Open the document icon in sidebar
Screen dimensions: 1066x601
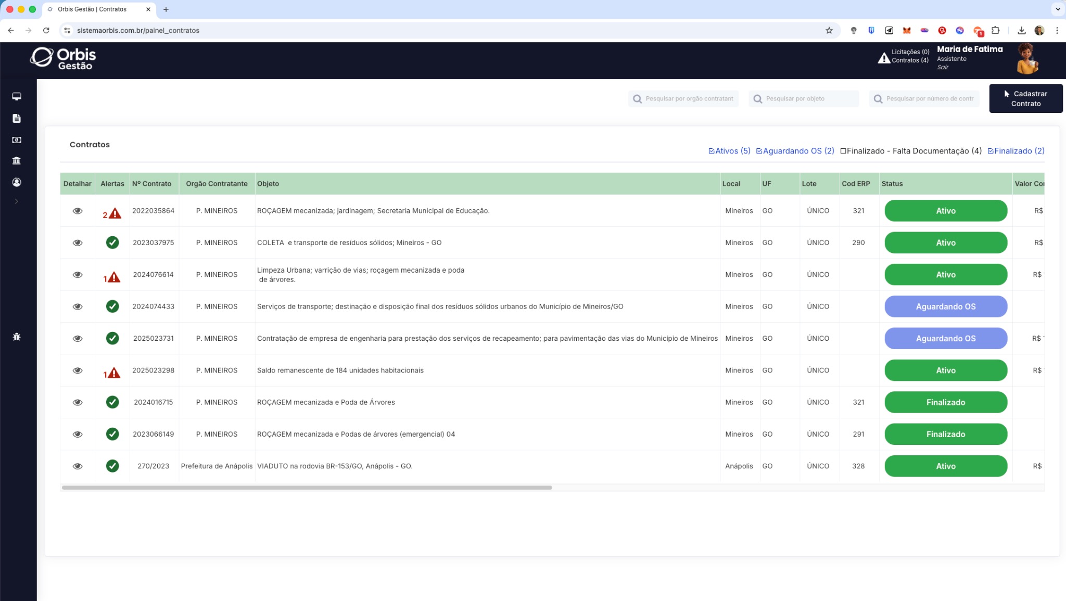click(17, 119)
